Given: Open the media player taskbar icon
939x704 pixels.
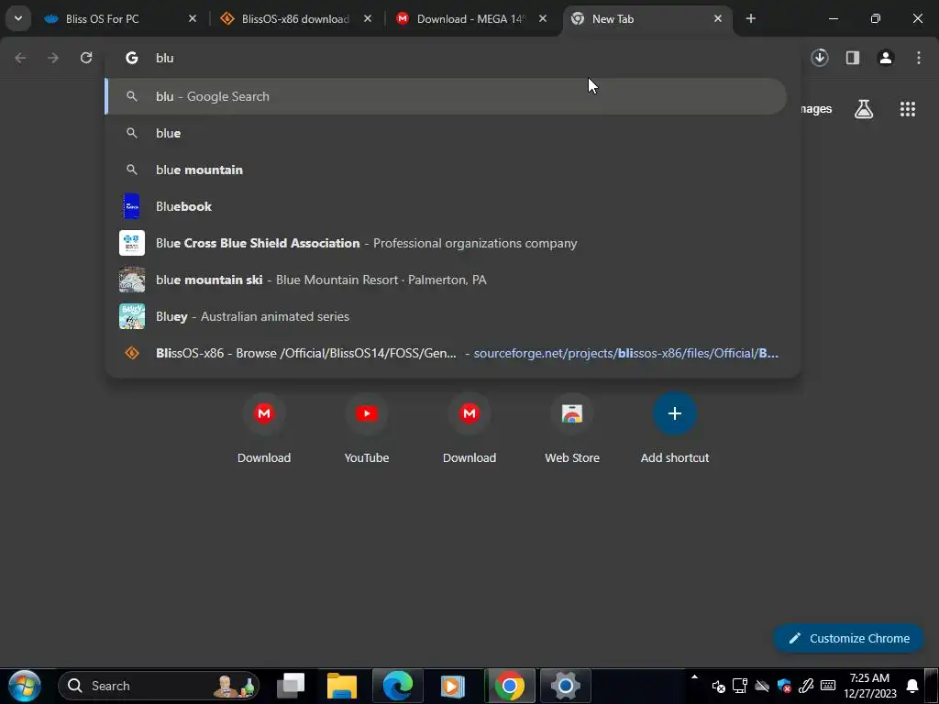Looking at the screenshot, I should (453, 686).
